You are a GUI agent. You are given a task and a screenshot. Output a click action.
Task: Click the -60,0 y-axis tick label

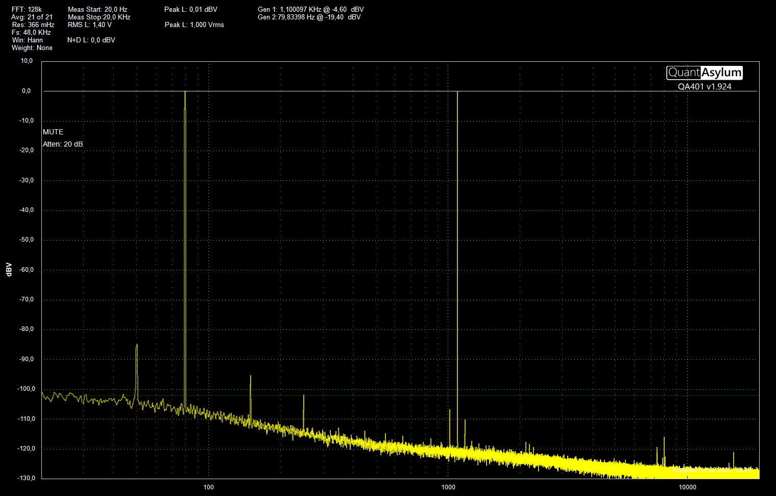tap(27, 270)
